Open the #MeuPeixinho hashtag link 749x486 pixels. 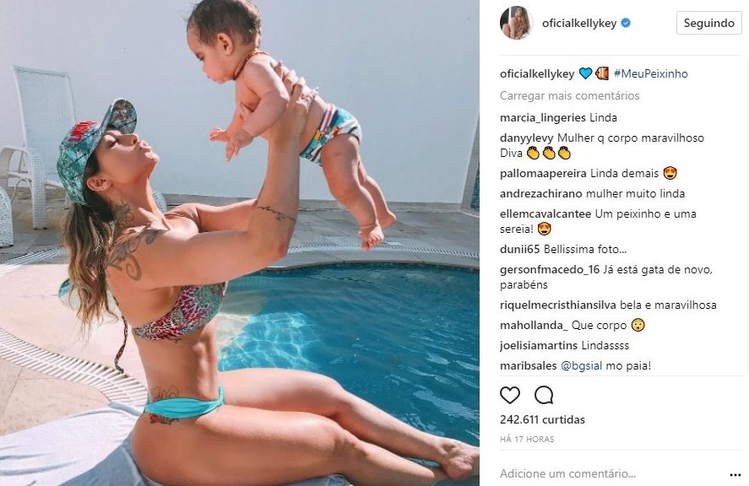650,74
